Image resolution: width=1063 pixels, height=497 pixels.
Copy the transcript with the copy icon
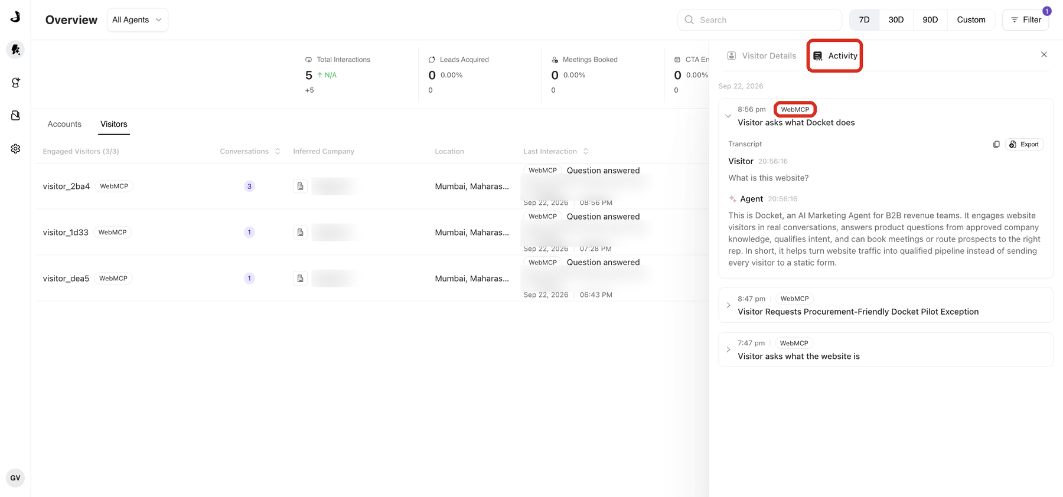pyautogui.click(x=996, y=145)
